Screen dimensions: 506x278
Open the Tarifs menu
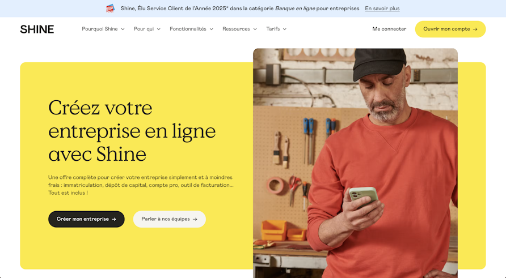(276, 29)
